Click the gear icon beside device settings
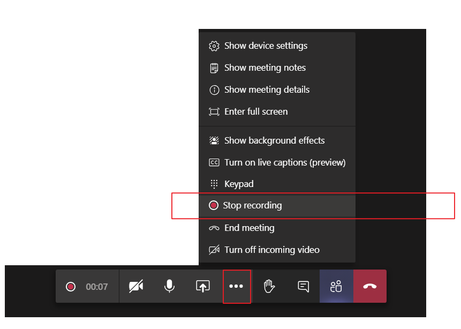This screenshot has height=329, width=461. pyautogui.click(x=214, y=46)
